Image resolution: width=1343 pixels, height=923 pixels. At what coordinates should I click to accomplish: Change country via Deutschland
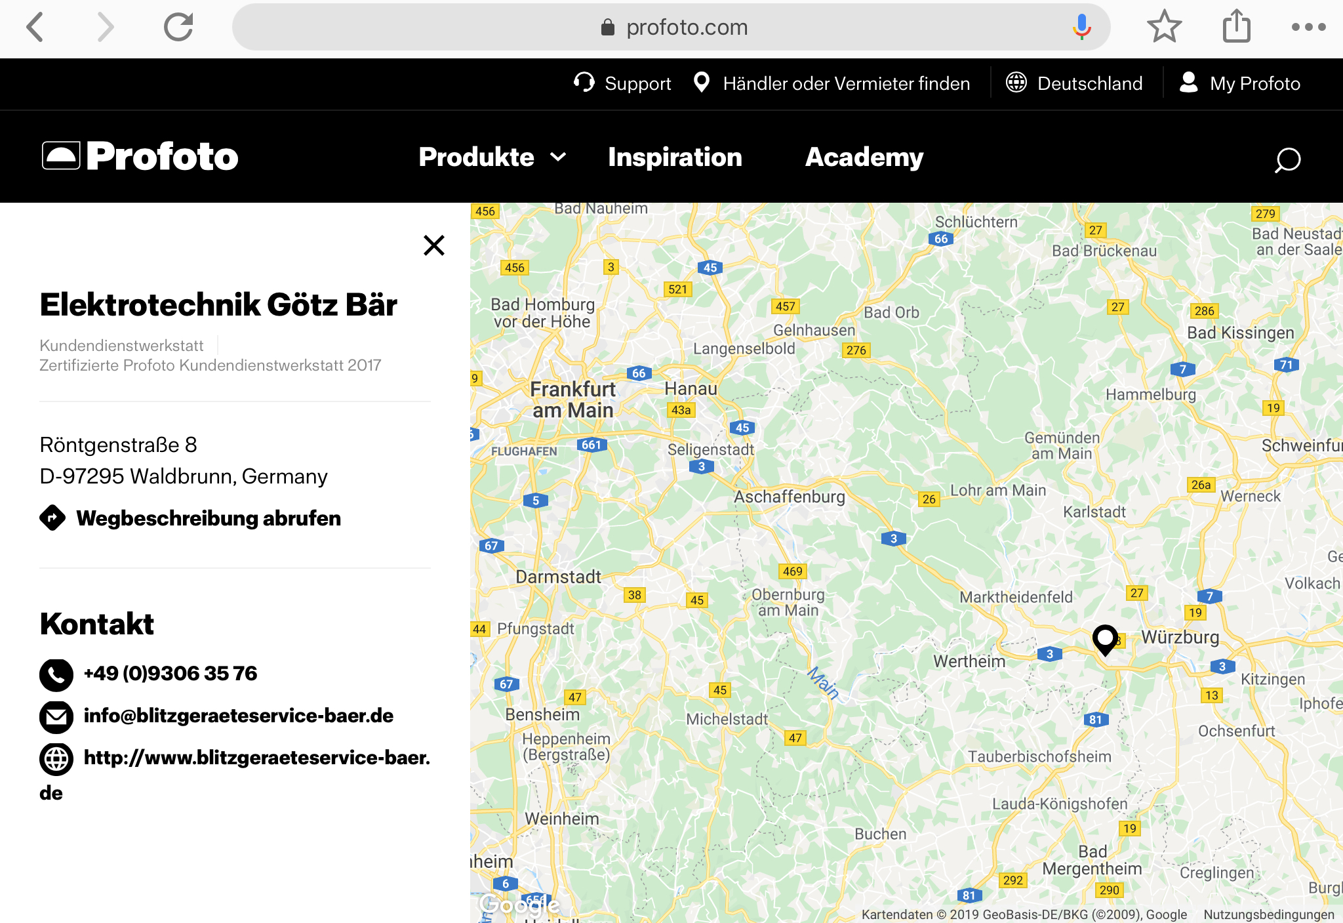point(1090,83)
